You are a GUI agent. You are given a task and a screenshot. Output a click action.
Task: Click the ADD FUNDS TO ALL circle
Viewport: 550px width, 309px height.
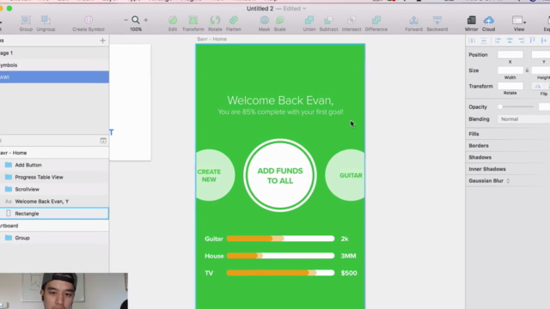tap(280, 175)
